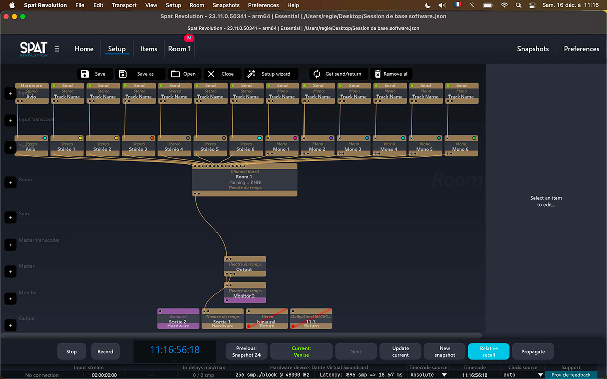Screen dimensions: 607x379
Task: Click the Current: Venise snapshot field
Action: [301, 351]
